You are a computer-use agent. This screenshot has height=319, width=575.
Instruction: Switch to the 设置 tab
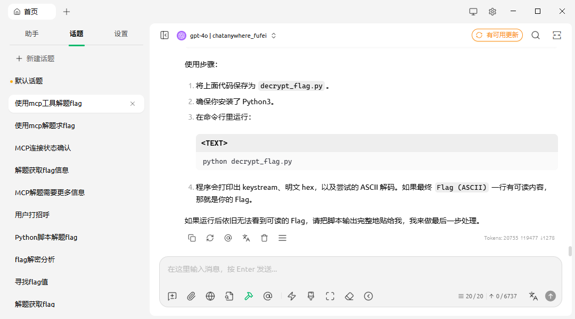[x=121, y=33]
